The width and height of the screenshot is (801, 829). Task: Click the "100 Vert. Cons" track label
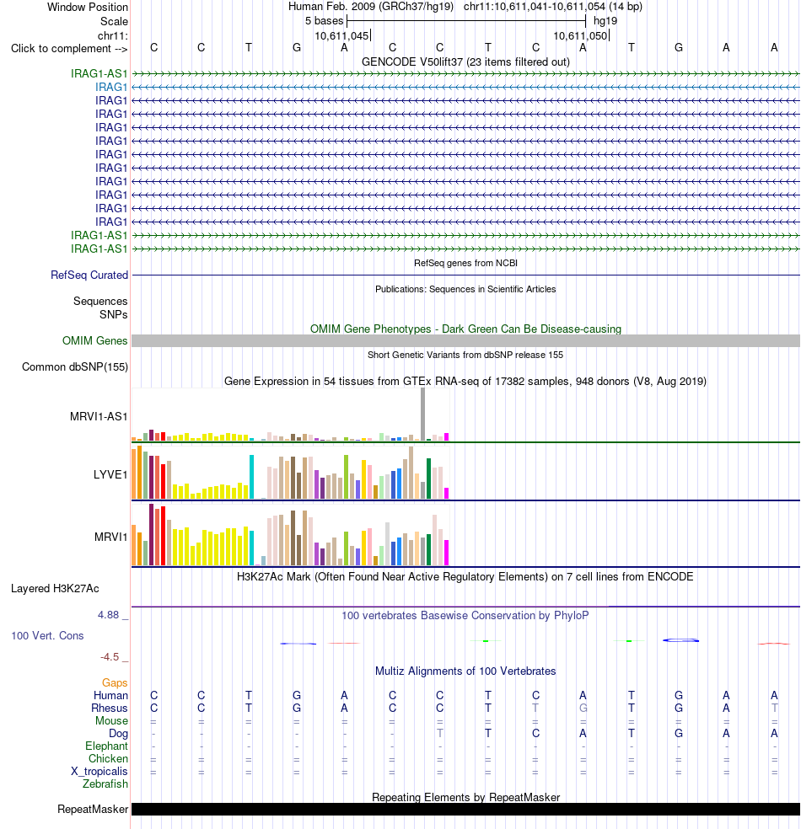click(47, 635)
